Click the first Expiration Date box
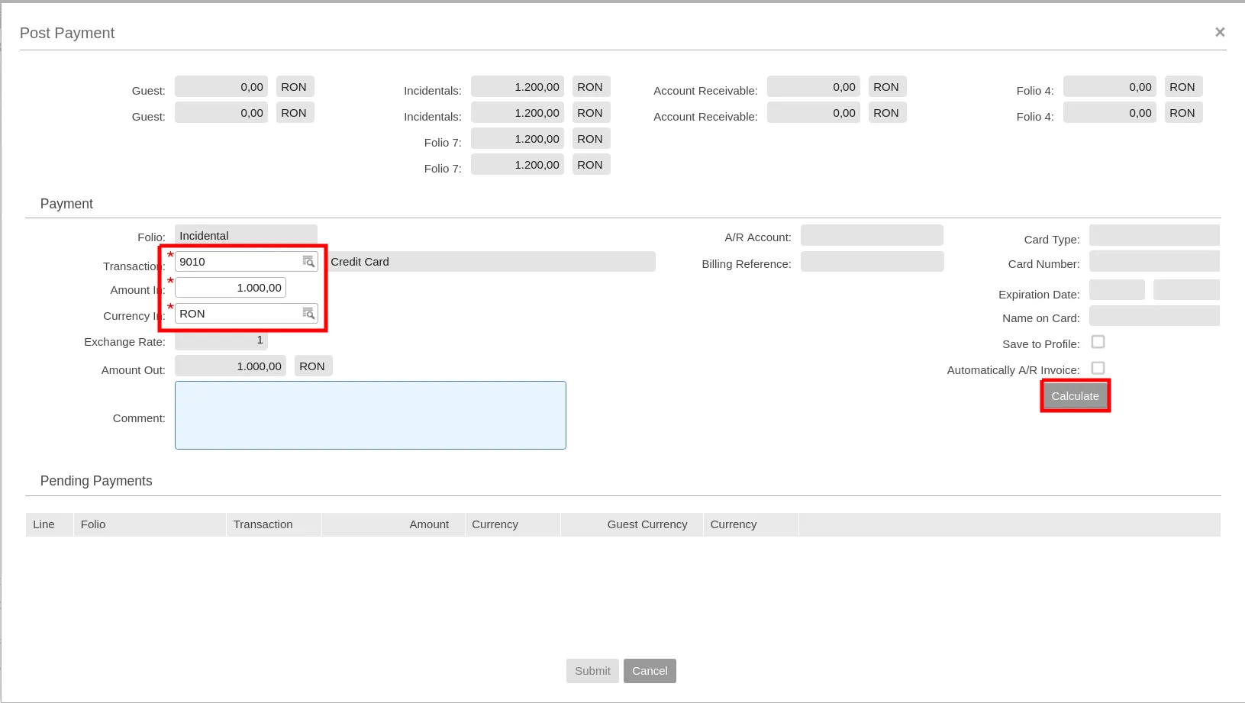 pos(1117,290)
